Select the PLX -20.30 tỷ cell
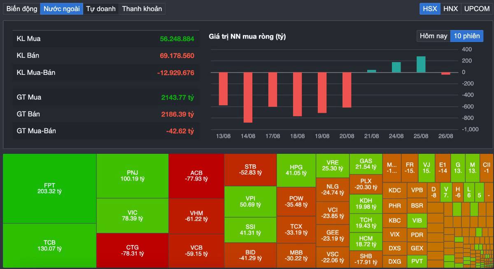This screenshot has height=269, width=494. coord(366,184)
